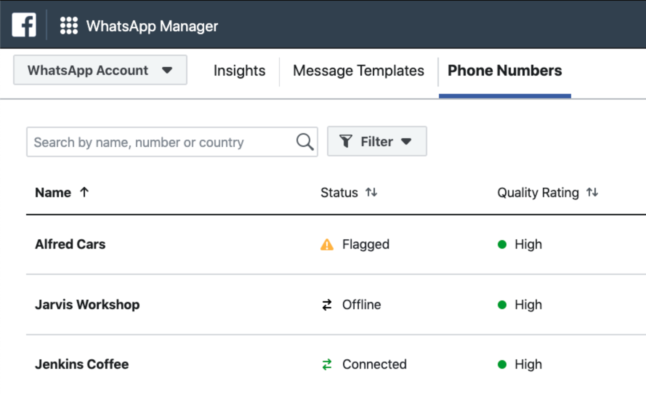Select the Alfred Cars phone number entry
Screen dimensions: 646x395
[70, 244]
